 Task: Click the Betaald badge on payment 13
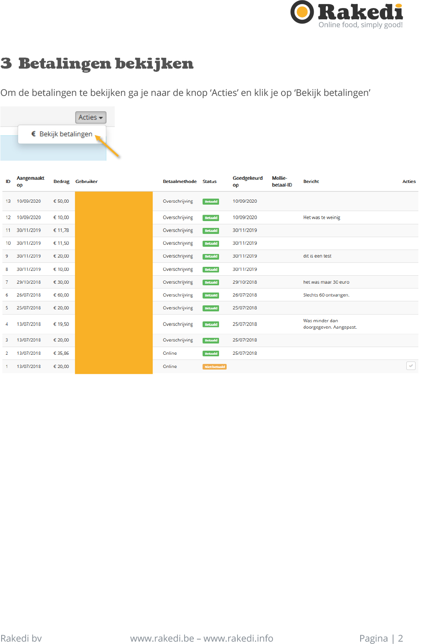click(x=211, y=201)
